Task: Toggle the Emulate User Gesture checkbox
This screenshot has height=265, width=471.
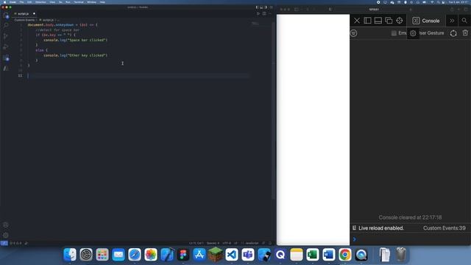Action: 394,33
